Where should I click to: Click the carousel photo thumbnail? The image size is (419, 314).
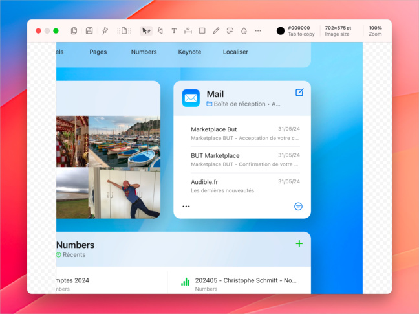coord(72,141)
